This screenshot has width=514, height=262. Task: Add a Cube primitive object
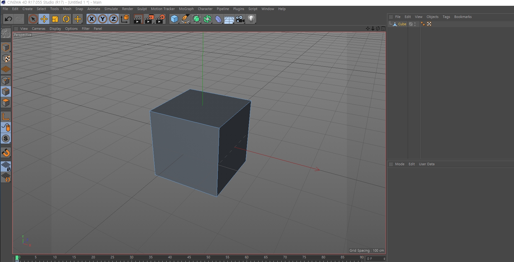coord(174,19)
